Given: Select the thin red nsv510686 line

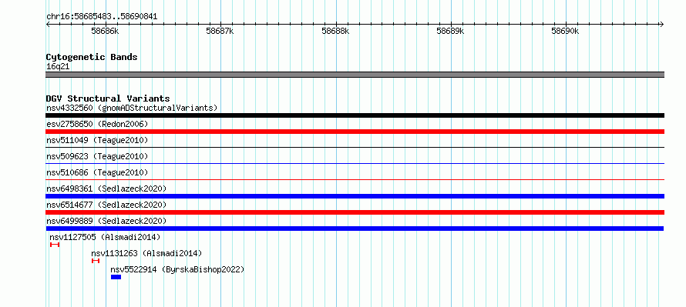Looking at the screenshot, I should (355, 179).
